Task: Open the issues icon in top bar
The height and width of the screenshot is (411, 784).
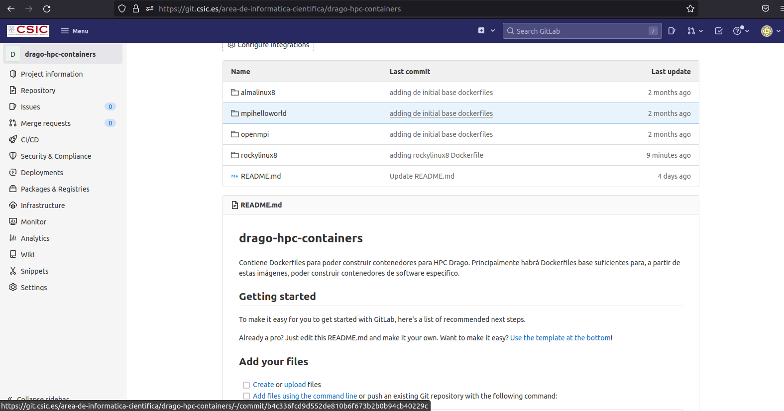Action: (672, 31)
